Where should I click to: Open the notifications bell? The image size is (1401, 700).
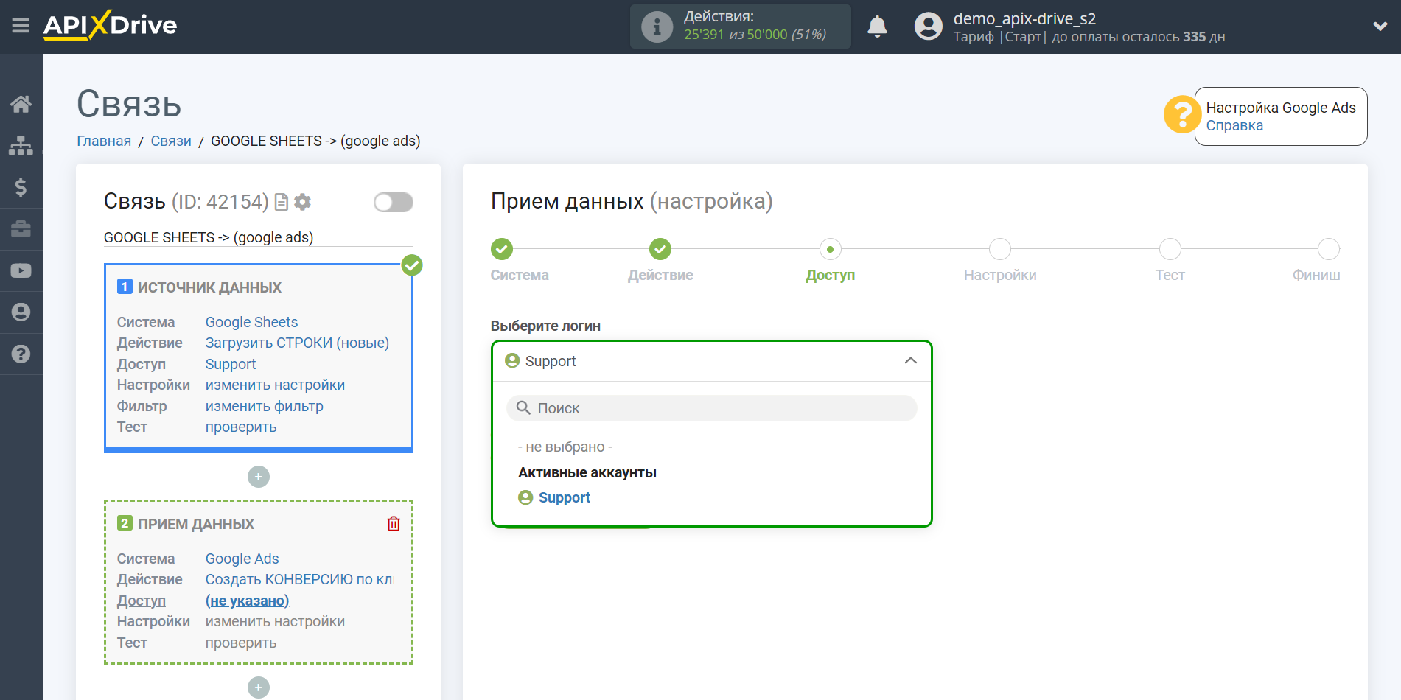click(x=877, y=27)
